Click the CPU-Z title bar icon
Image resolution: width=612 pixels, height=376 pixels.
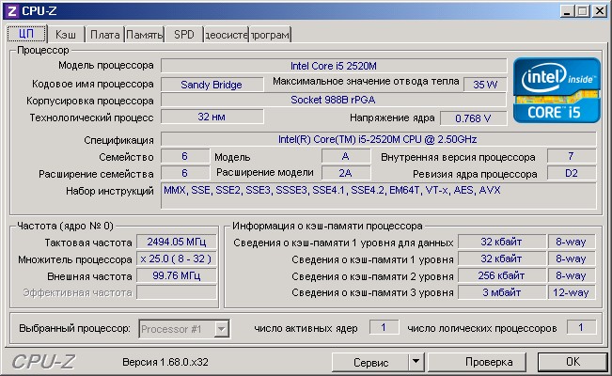point(12,11)
